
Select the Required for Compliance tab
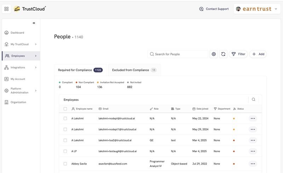80,70
